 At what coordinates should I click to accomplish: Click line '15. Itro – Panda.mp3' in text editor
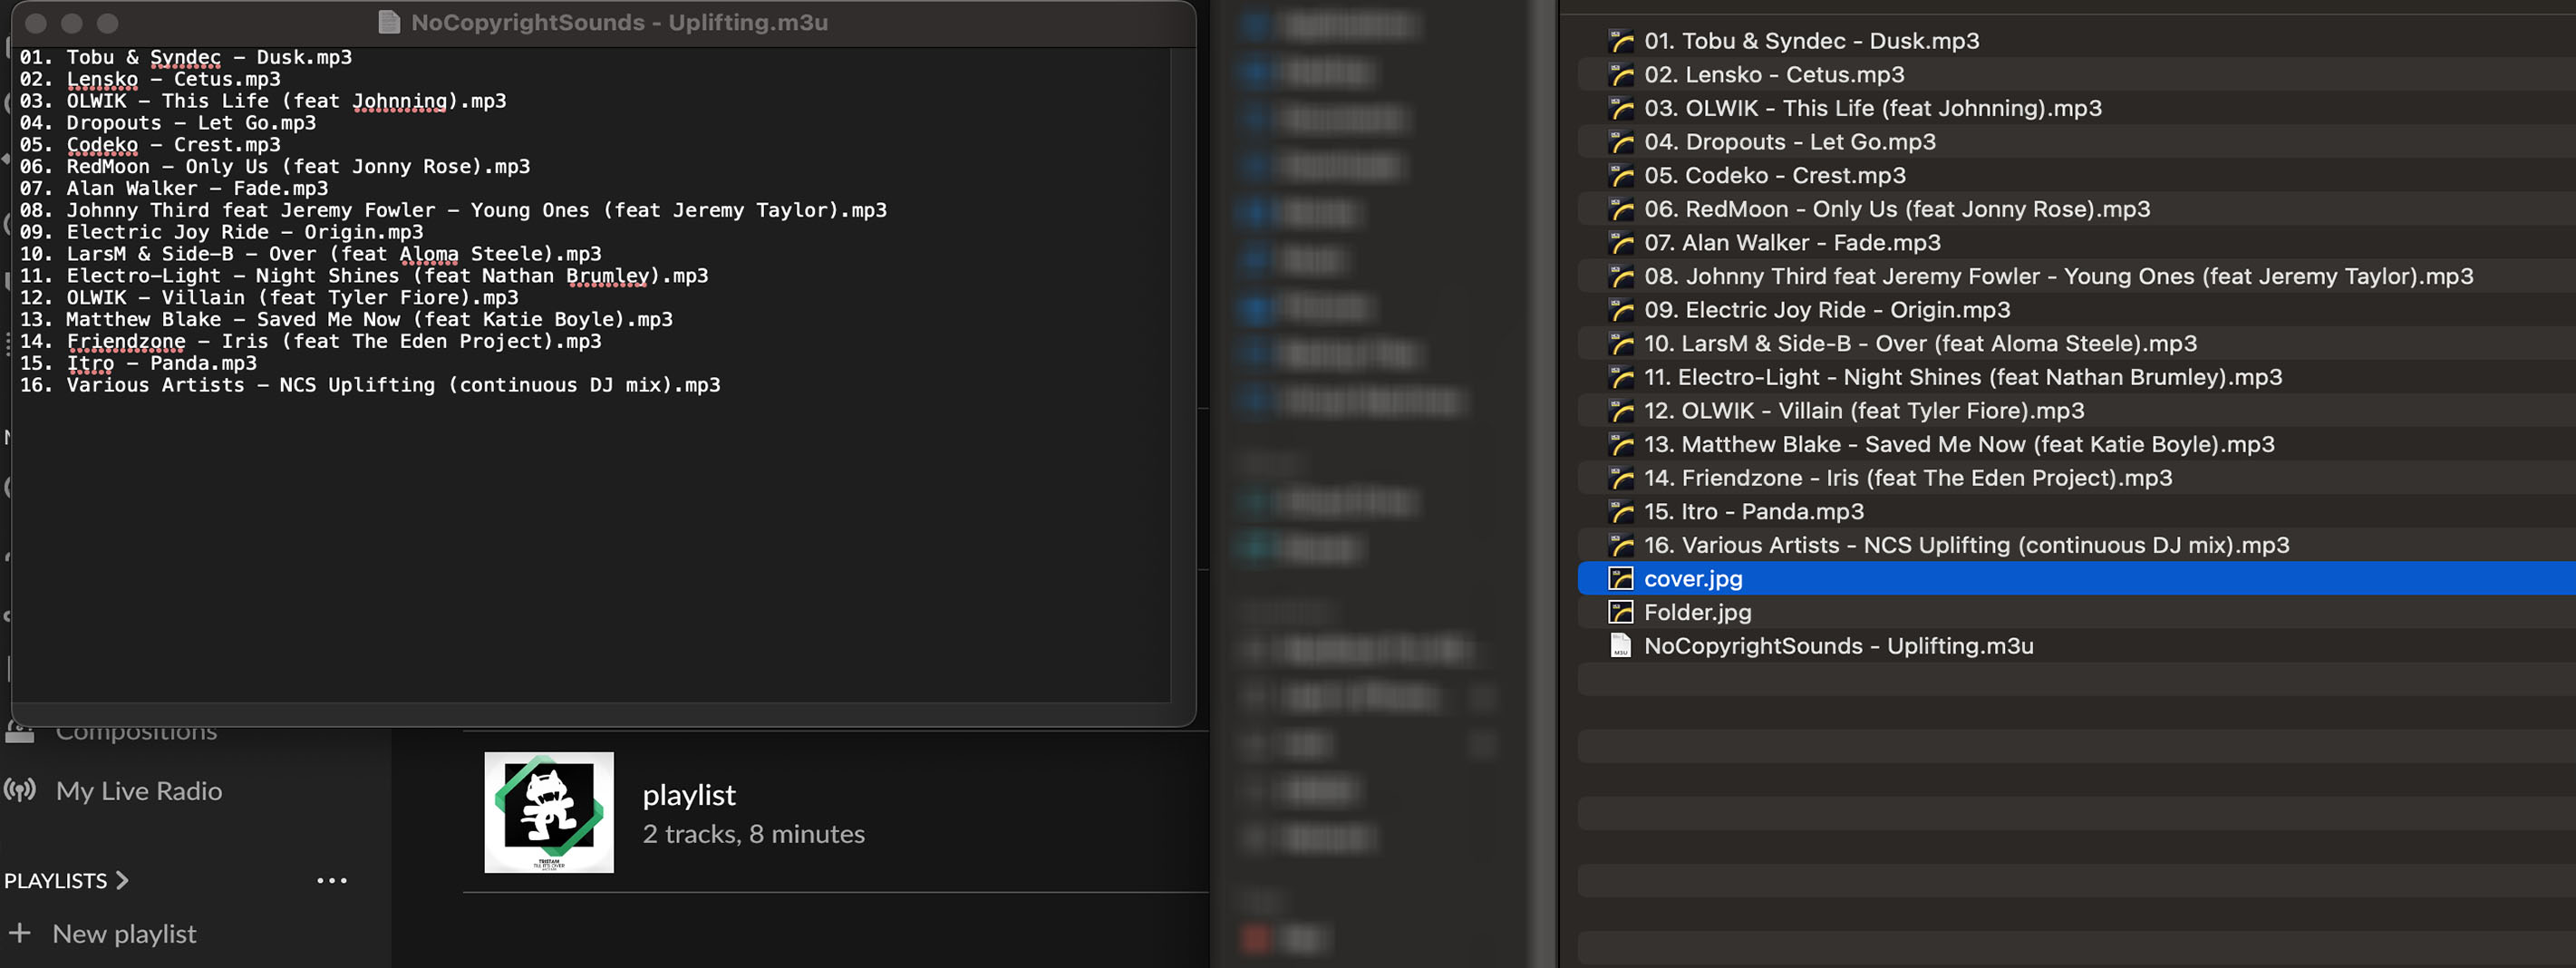[138, 363]
